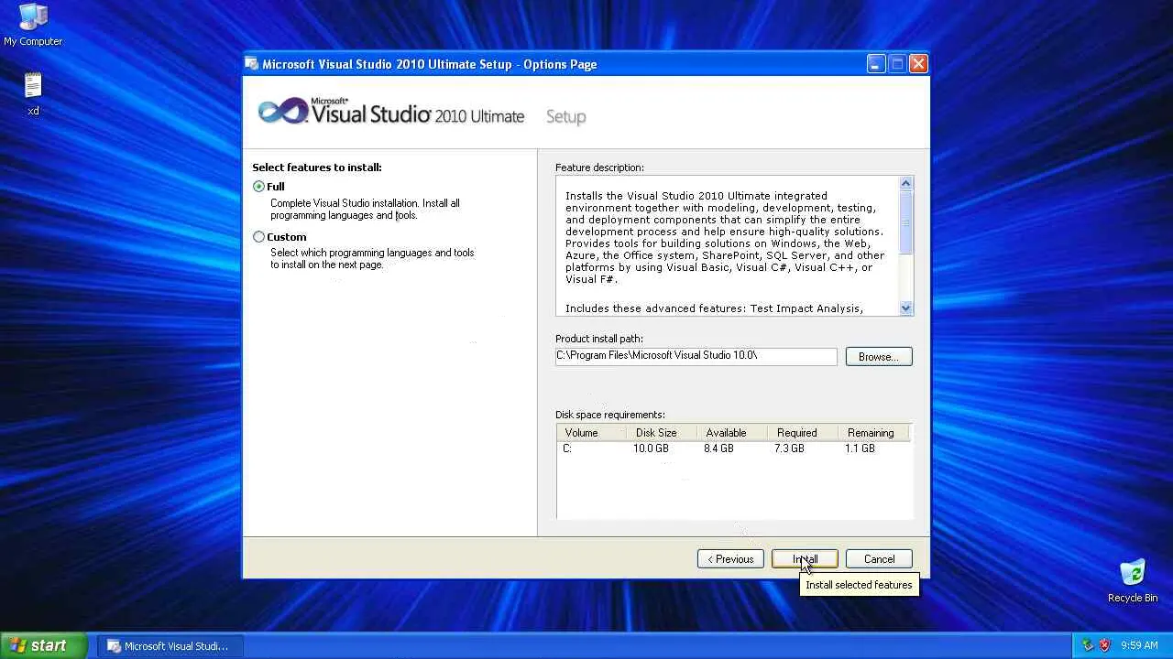Click the Safely Remove Hardware tray icon
This screenshot has height=659, width=1173.
(1088, 645)
